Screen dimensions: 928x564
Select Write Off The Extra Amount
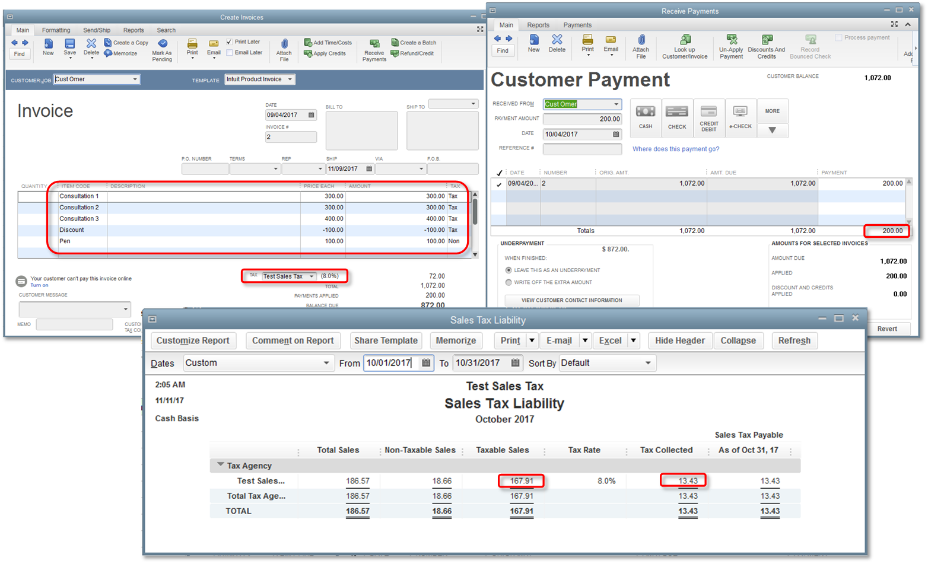point(509,282)
